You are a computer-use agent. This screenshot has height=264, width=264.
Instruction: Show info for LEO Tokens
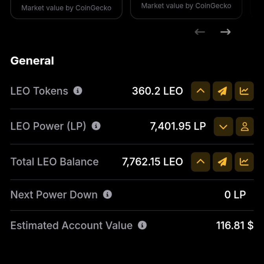pyautogui.click(x=78, y=91)
